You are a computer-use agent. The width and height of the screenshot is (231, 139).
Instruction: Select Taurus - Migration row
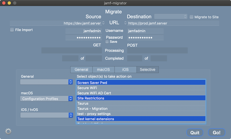141,108
